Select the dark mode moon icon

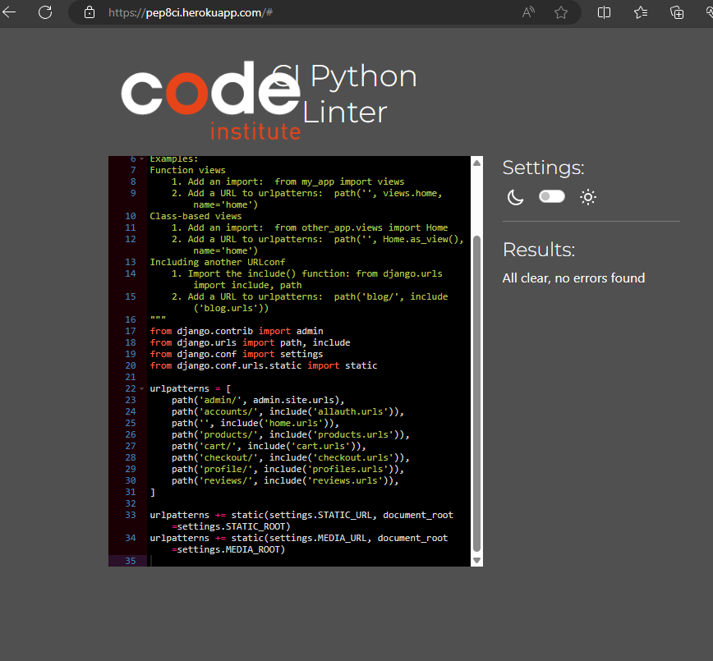tap(515, 197)
